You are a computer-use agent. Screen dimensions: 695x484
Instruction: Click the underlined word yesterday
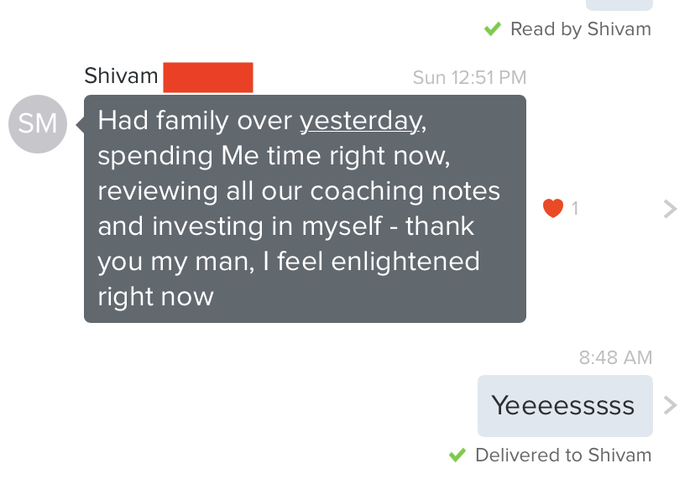point(361,121)
